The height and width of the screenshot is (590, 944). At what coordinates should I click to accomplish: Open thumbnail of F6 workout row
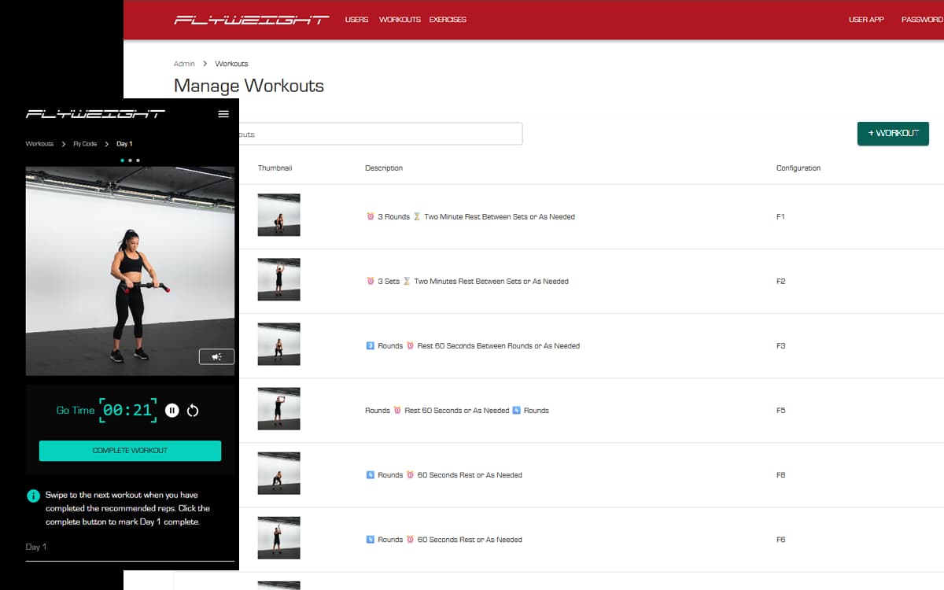point(278,537)
